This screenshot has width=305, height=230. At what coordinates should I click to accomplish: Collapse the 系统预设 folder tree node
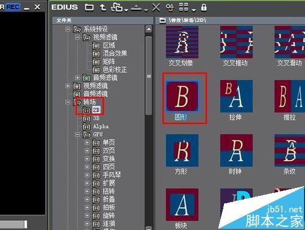coord(68,29)
